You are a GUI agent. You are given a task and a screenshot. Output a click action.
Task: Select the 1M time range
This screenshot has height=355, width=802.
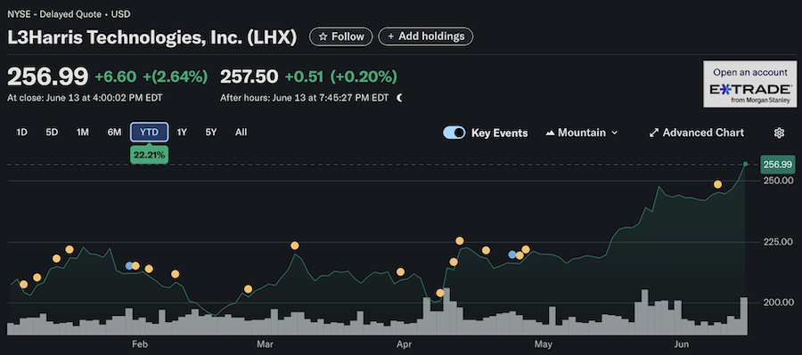coord(82,133)
